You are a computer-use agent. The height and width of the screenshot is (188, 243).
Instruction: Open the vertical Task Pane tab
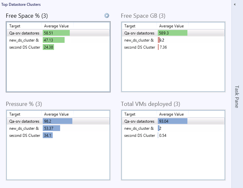click(x=237, y=97)
